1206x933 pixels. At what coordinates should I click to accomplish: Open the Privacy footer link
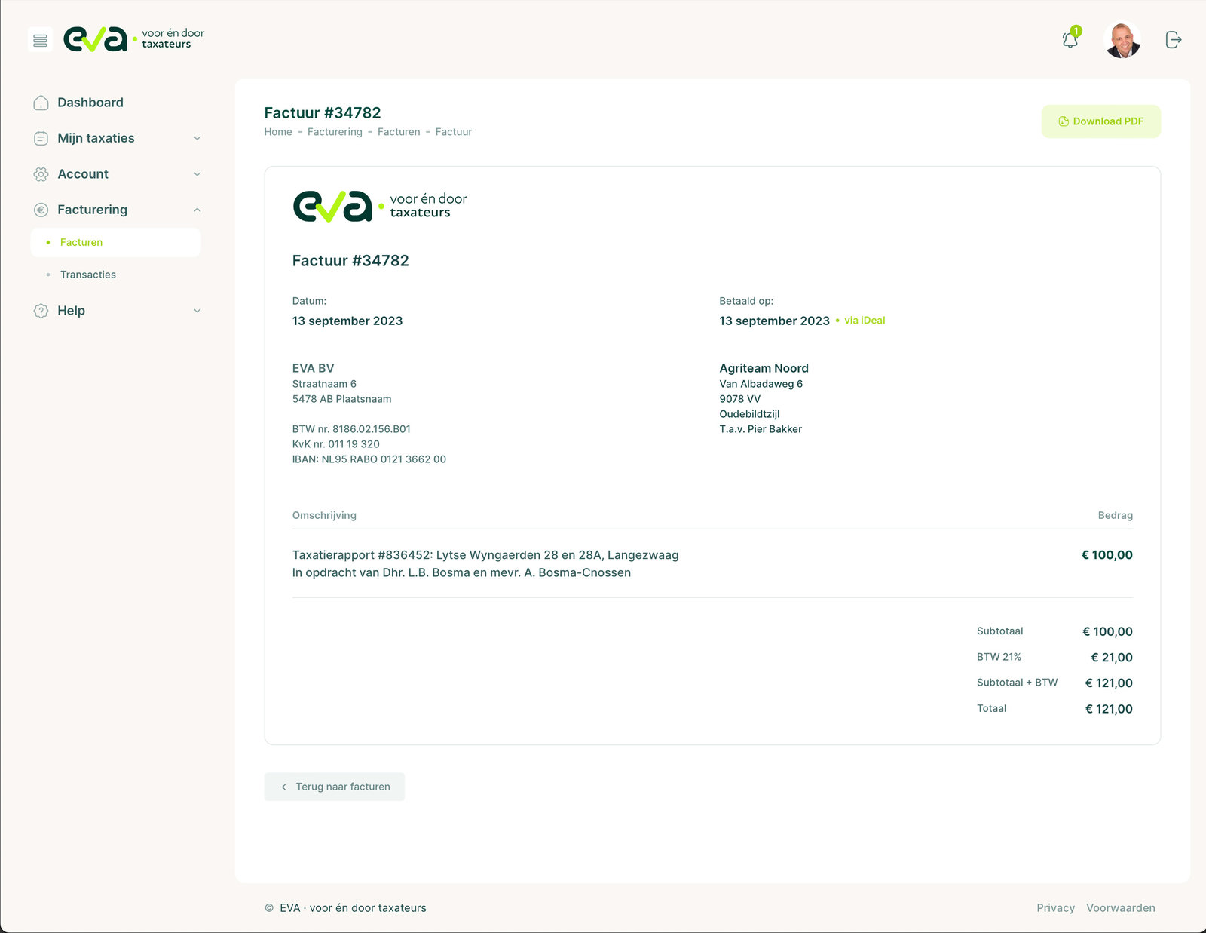tap(1055, 908)
